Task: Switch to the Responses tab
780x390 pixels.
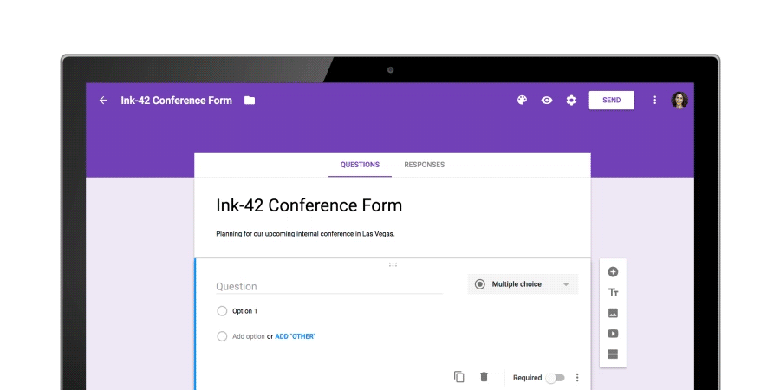Action: click(x=424, y=165)
